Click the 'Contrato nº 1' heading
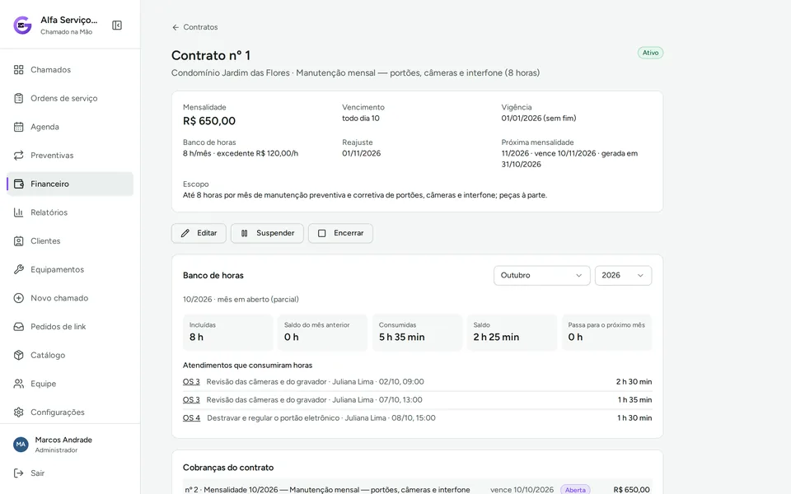The image size is (791, 494). (211, 55)
